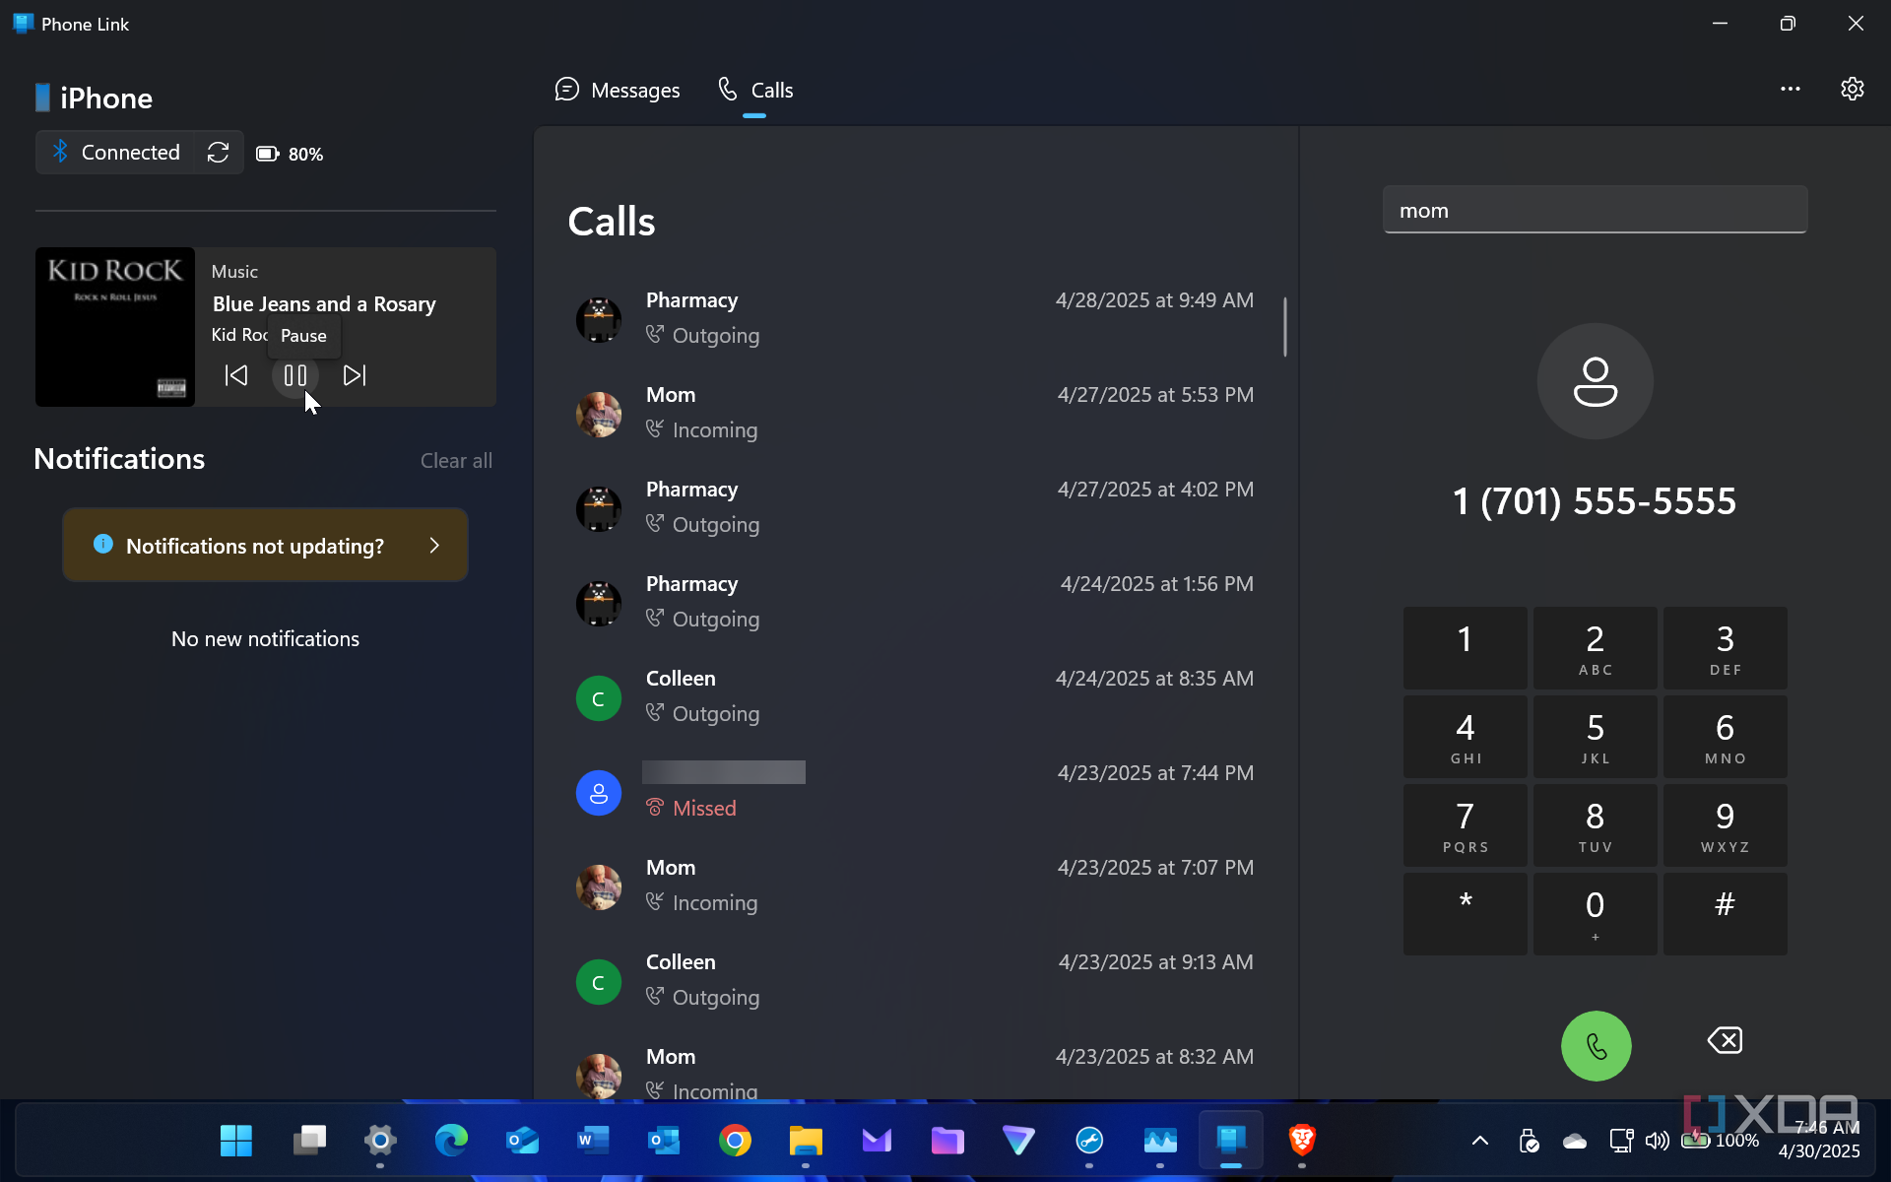Go to the previous music track

236,375
